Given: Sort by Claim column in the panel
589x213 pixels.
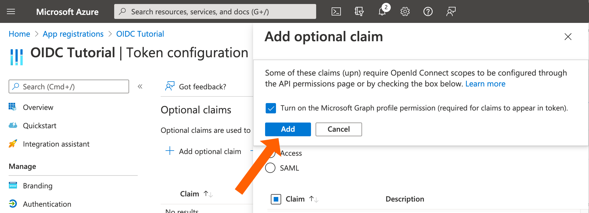Looking at the screenshot, I should (314, 199).
